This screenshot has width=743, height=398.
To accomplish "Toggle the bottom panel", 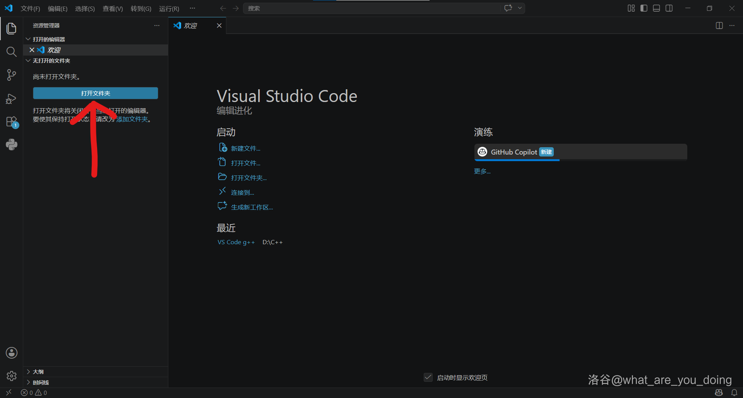I will point(656,8).
